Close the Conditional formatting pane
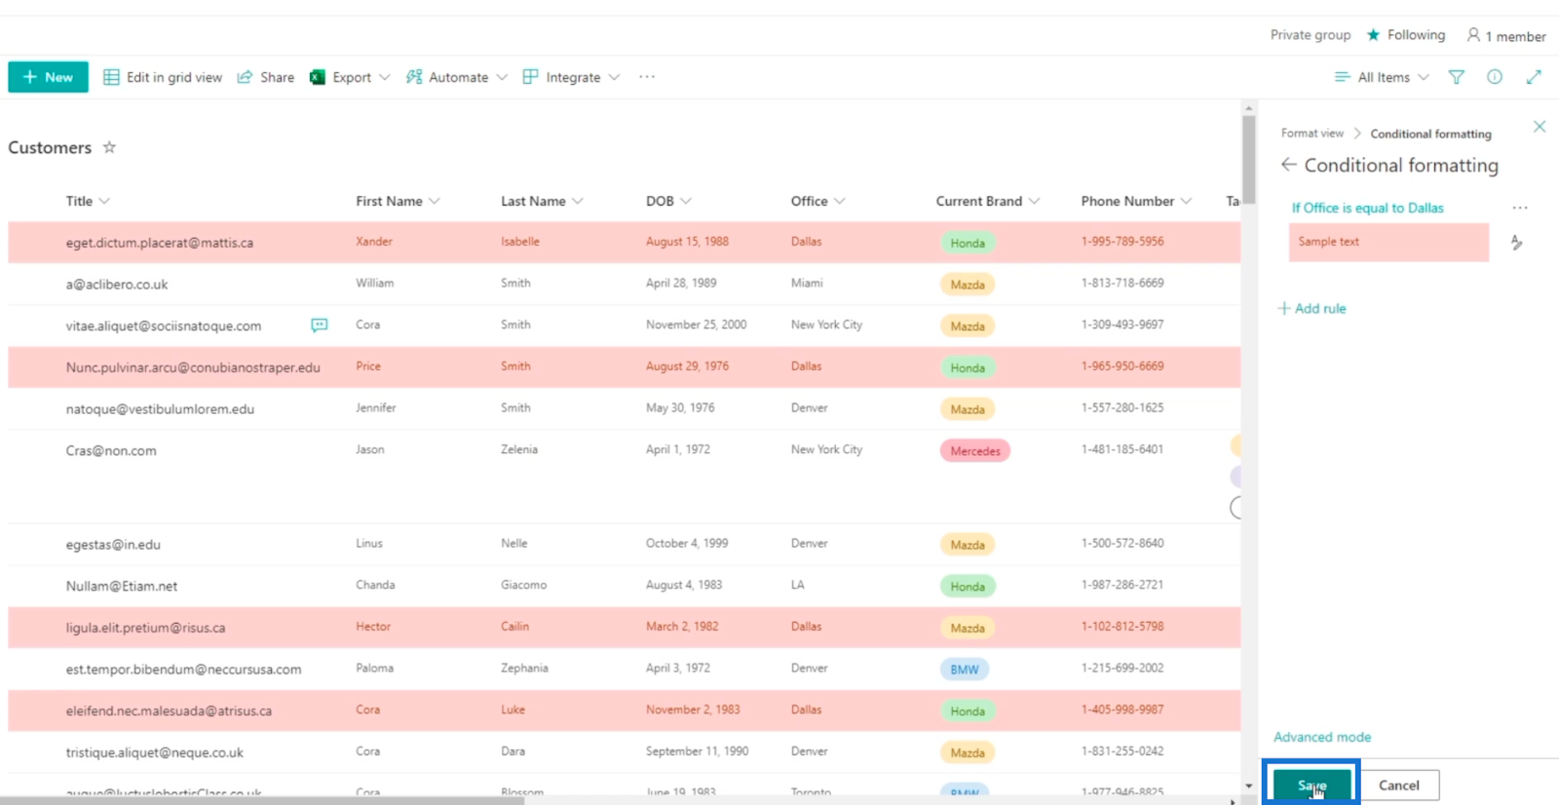This screenshot has height=805, width=1559. [1540, 127]
